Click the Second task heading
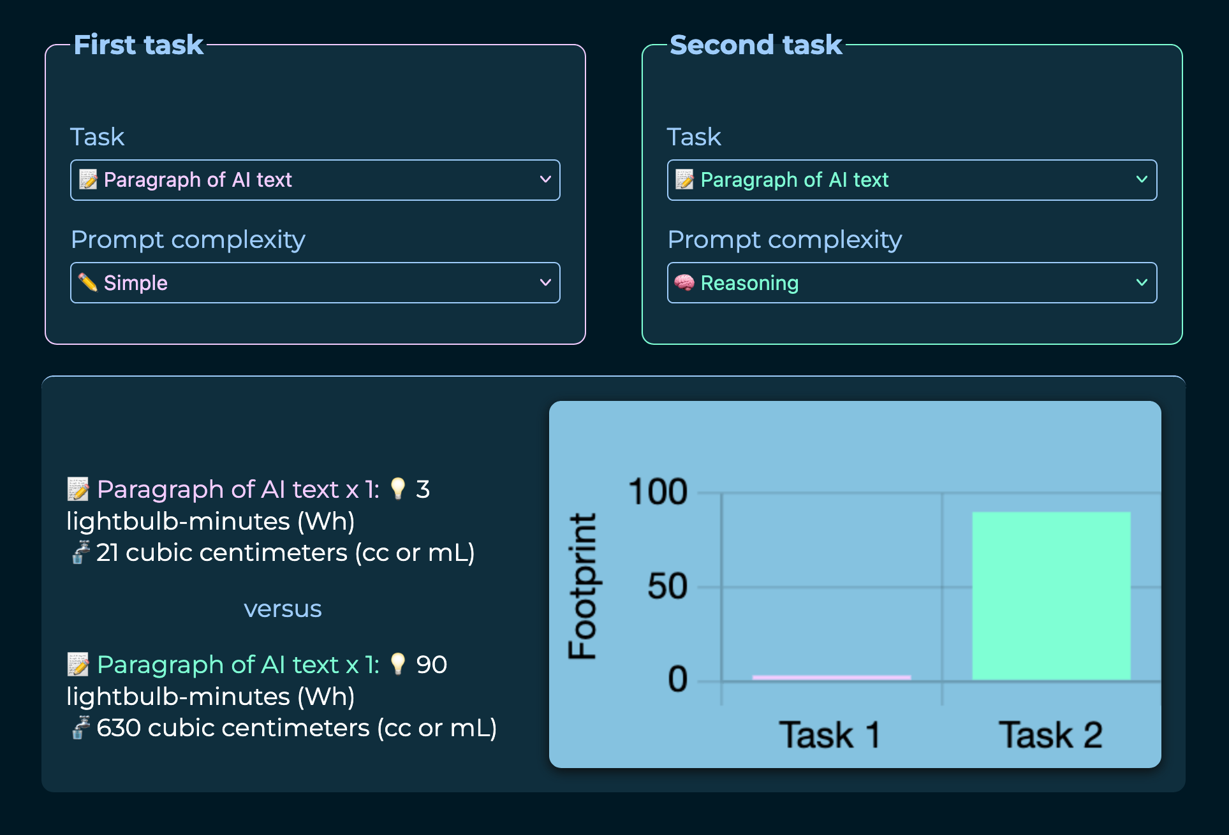 [756, 45]
